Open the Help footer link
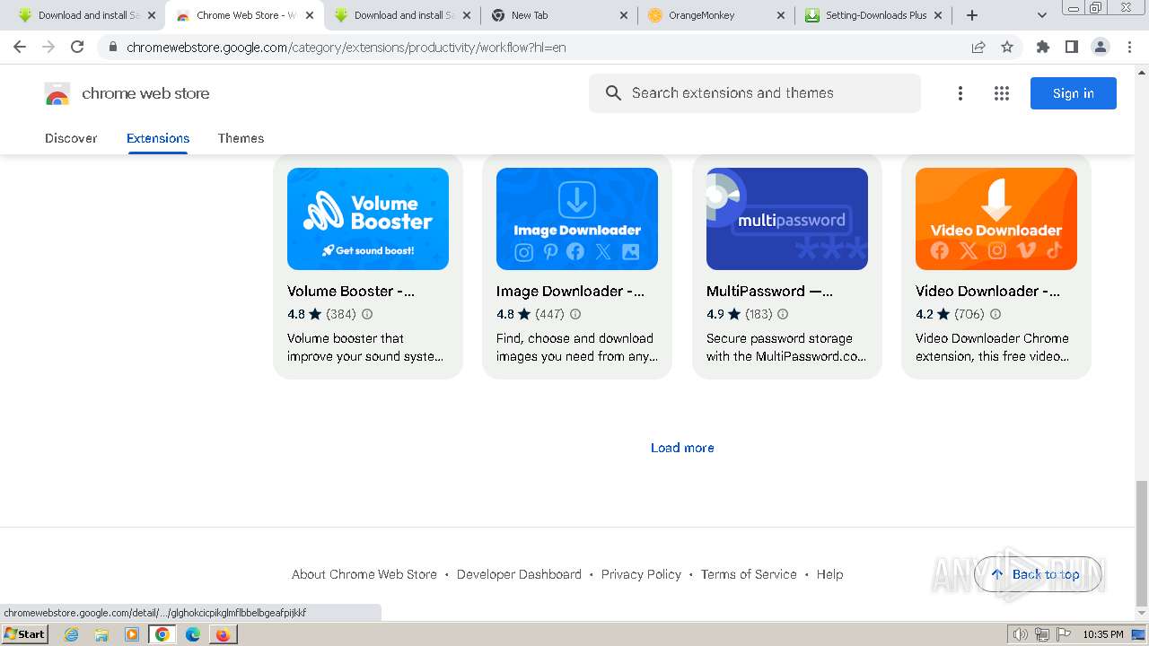 click(x=829, y=574)
